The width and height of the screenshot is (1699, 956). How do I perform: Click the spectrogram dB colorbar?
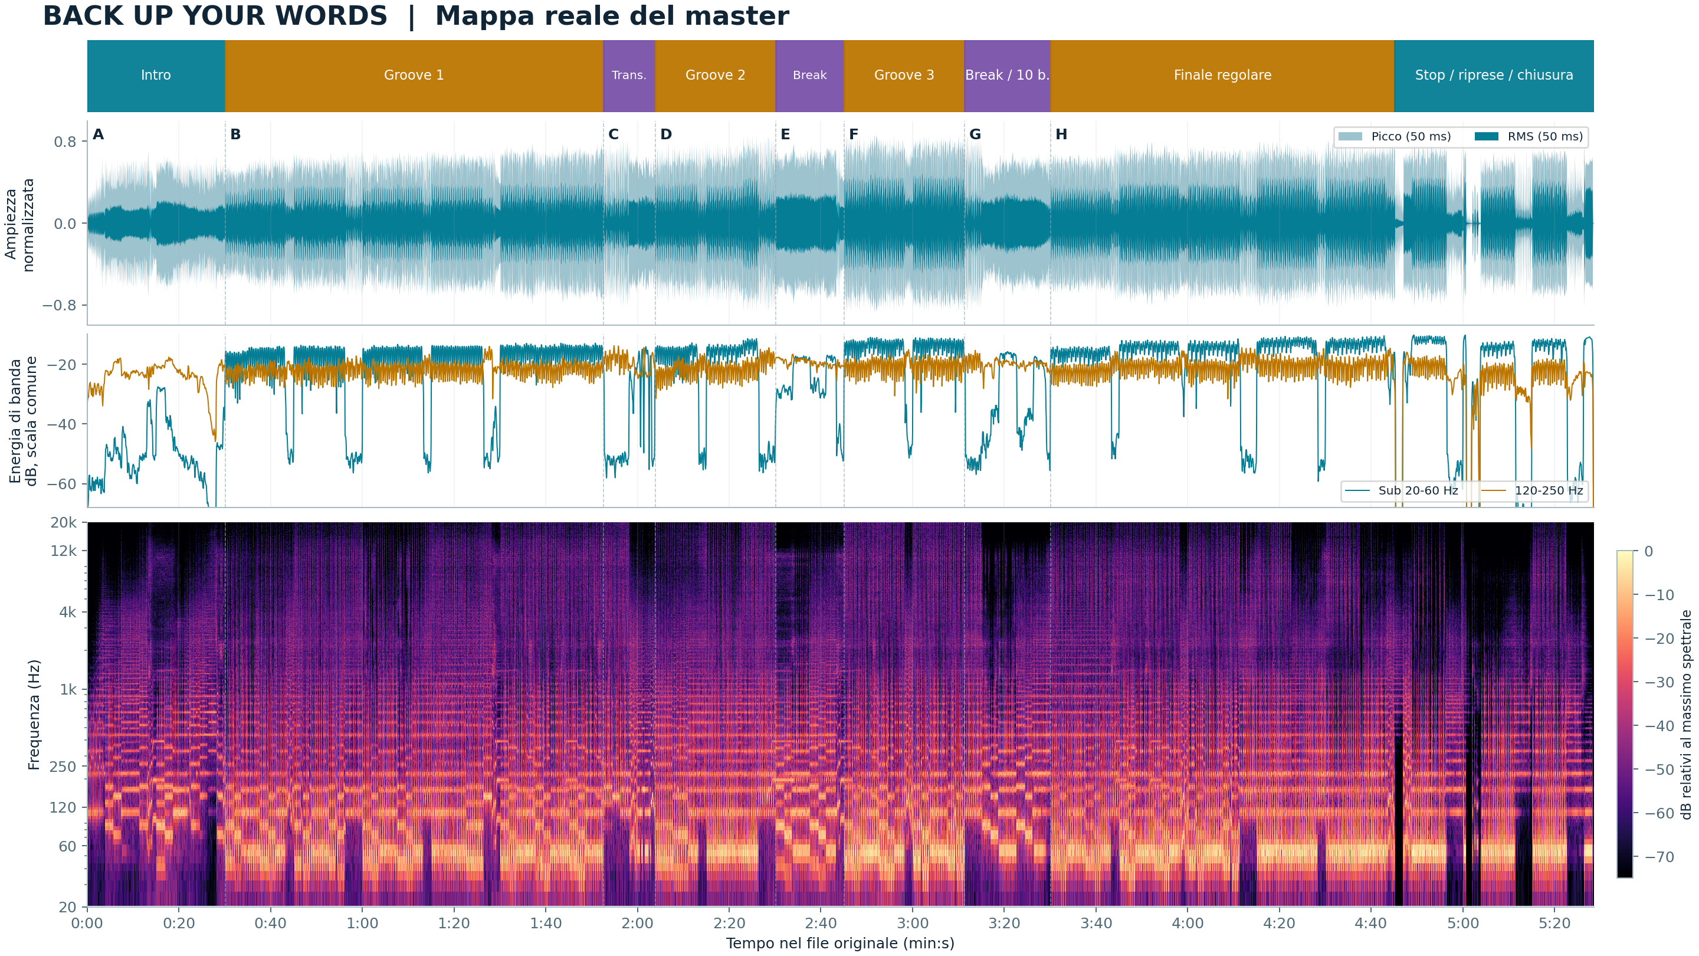(1625, 714)
